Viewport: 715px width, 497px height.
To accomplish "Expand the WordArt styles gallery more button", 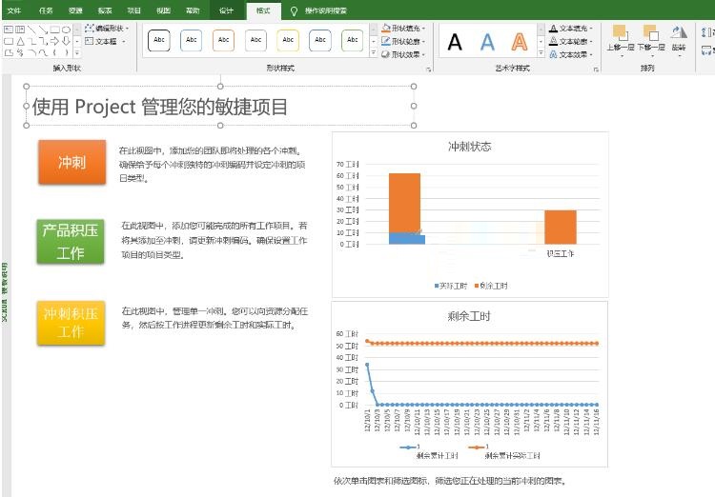I will pyautogui.click(x=541, y=53).
